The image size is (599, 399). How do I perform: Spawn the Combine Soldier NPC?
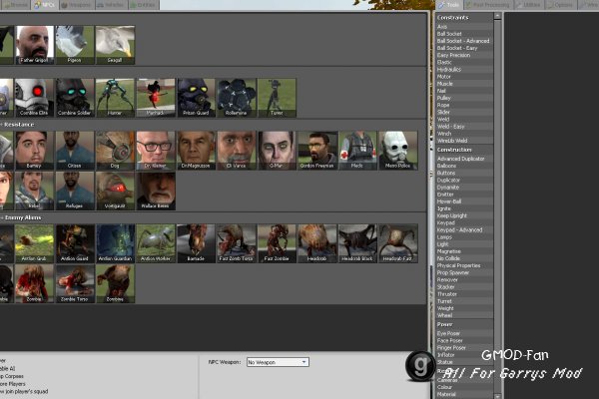coord(75,98)
